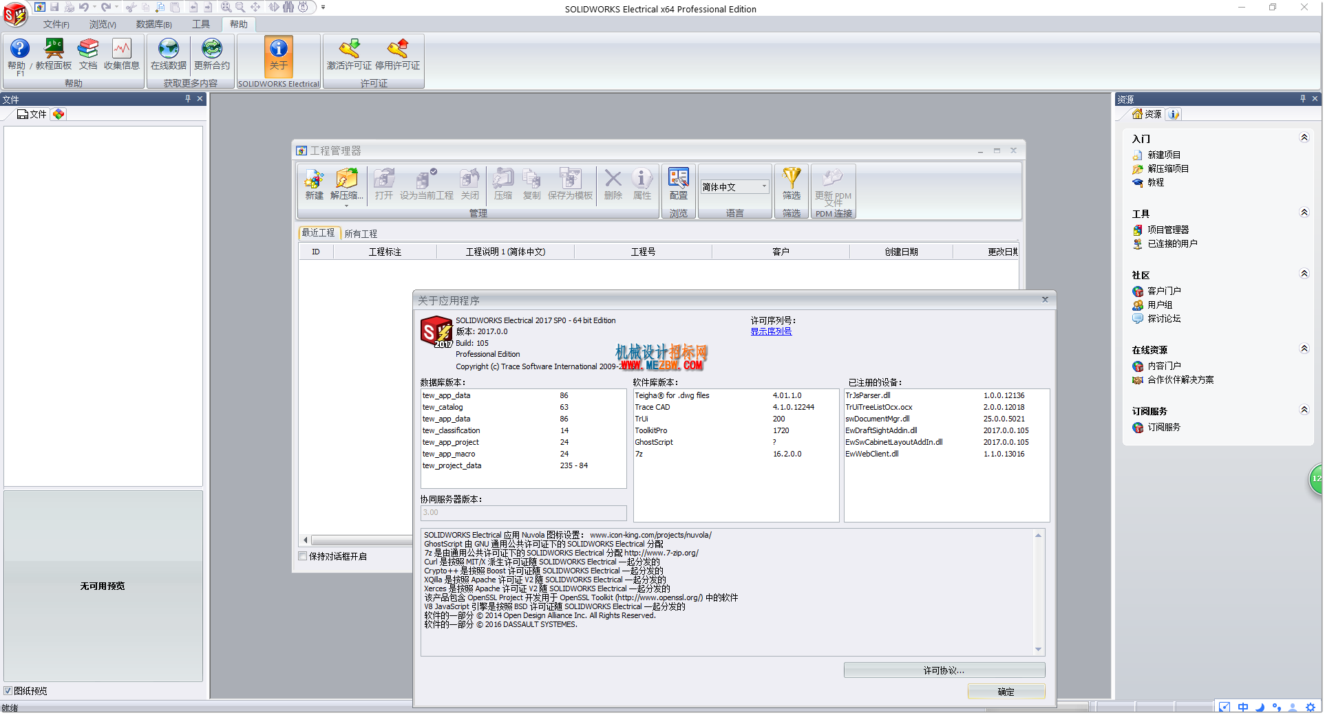This screenshot has height=715, width=1325.
Task: Click 复制 duplicate icon in 工程管理器
Action: point(532,184)
